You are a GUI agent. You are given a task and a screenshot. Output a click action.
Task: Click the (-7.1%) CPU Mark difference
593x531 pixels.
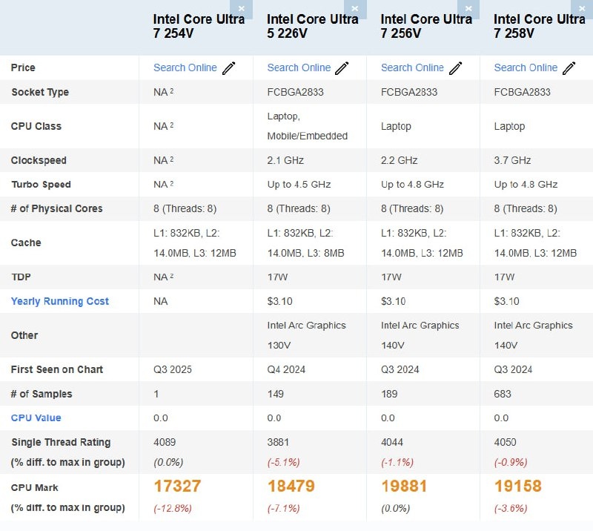(x=284, y=508)
